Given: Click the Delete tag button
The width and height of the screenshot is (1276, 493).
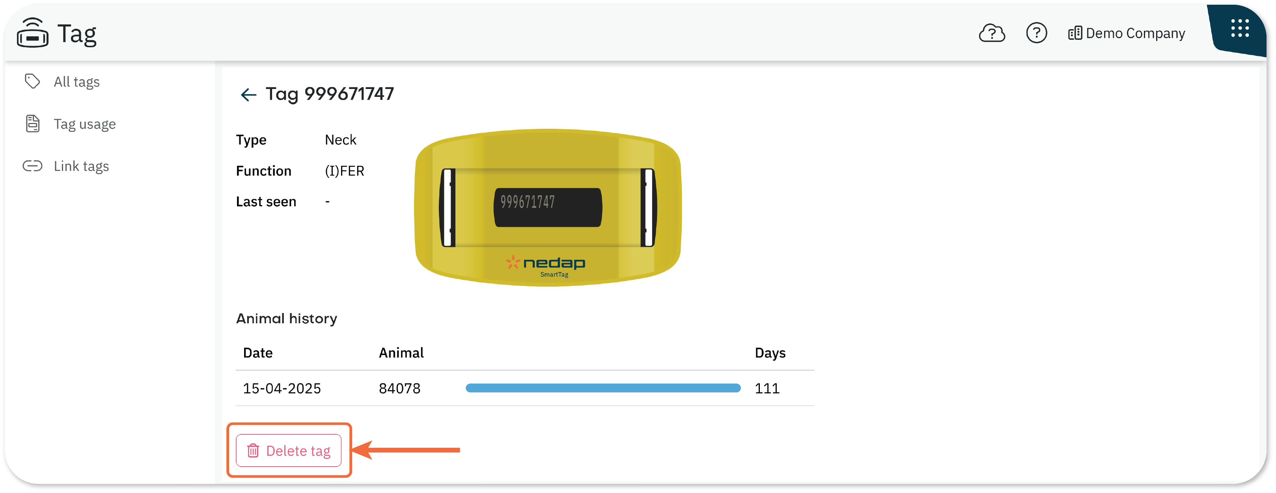Looking at the screenshot, I should click(289, 450).
